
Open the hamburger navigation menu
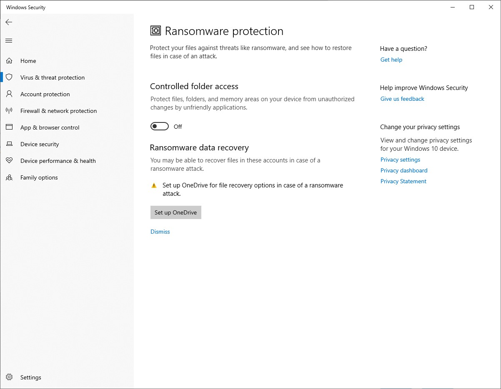click(x=9, y=40)
